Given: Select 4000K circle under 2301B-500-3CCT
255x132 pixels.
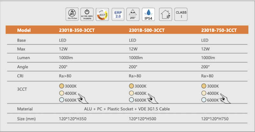Looking at the screenshot, I should point(131,93).
